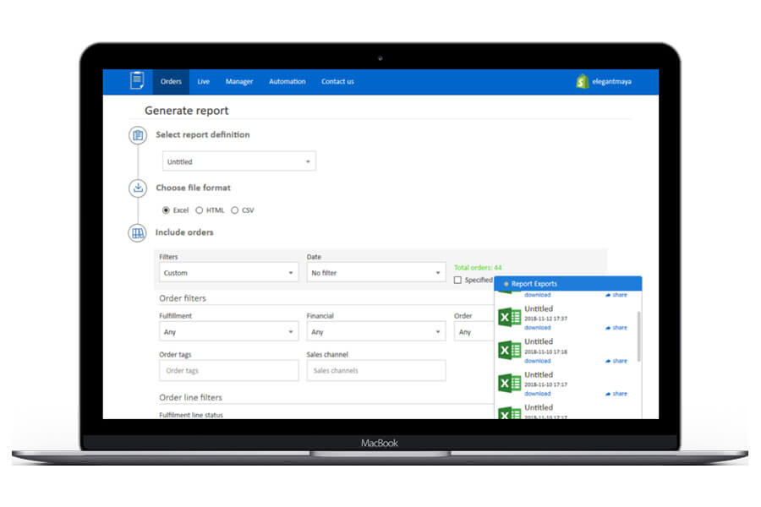
Task: Click the "Include orders" heading
Action: coord(184,232)
